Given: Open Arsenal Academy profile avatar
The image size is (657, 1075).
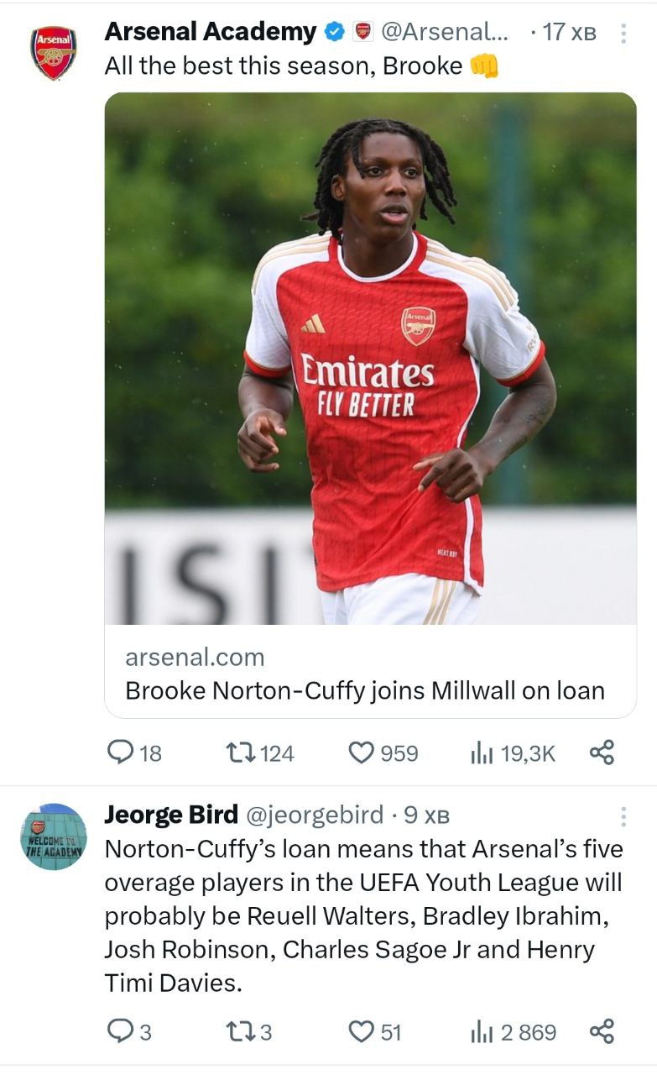Looking at the screenshot, I should (x=54, y=52).
